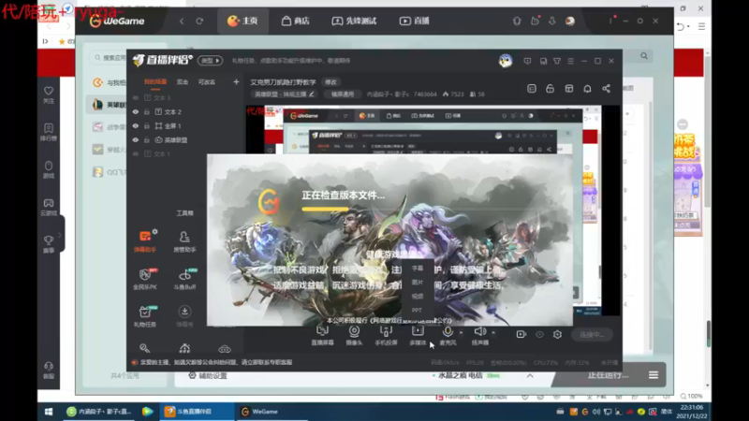This screenshot has height=421, width=749.
Task: Select 英雄联盟 in WeGame game list
Action: [x=110, y=105]
